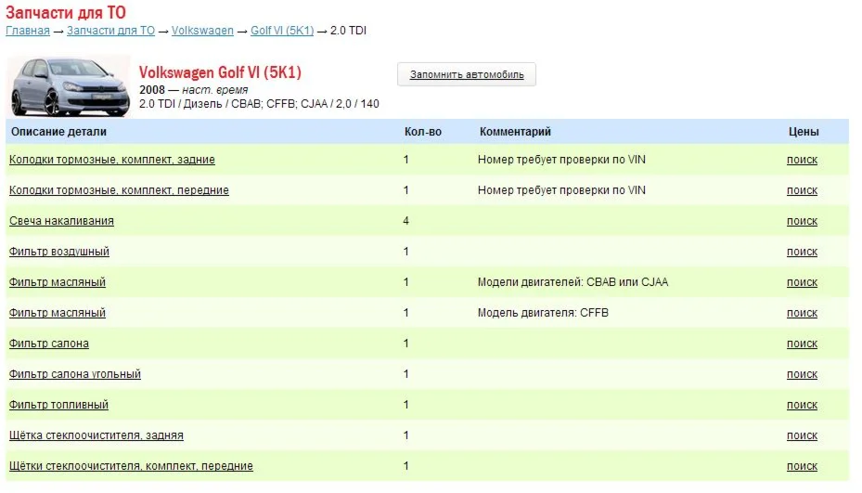The image size is (862, 493).
Task: Click the 2008 — наст. время production years
Action: (x=194, y=90)
